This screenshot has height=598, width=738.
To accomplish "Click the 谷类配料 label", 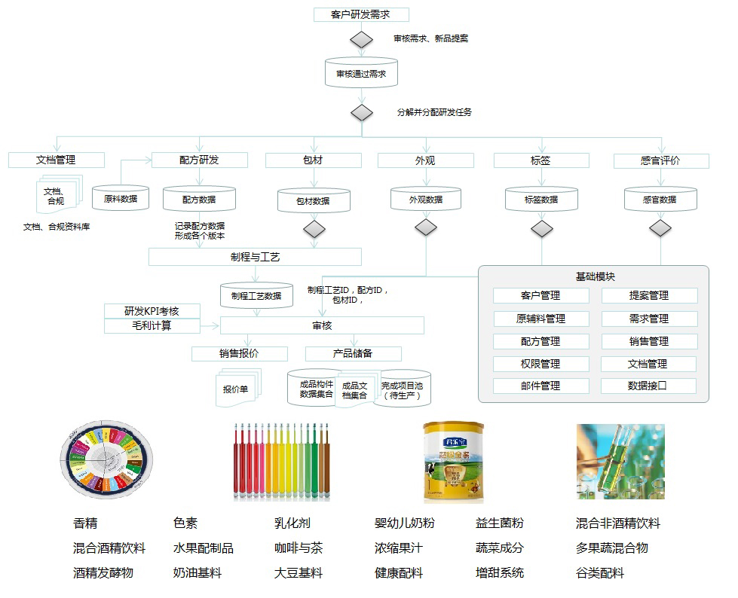I will 600,573.
